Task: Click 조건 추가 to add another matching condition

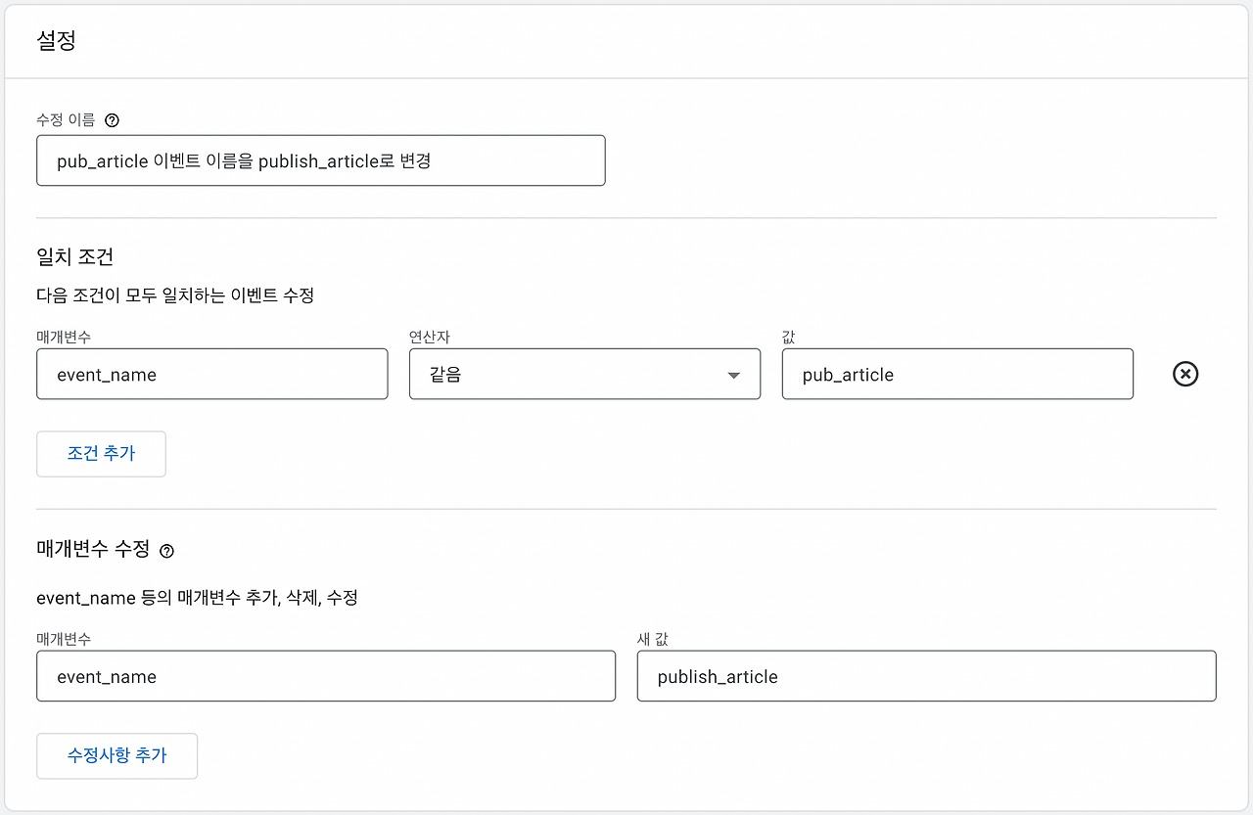Action: point(101,453)
